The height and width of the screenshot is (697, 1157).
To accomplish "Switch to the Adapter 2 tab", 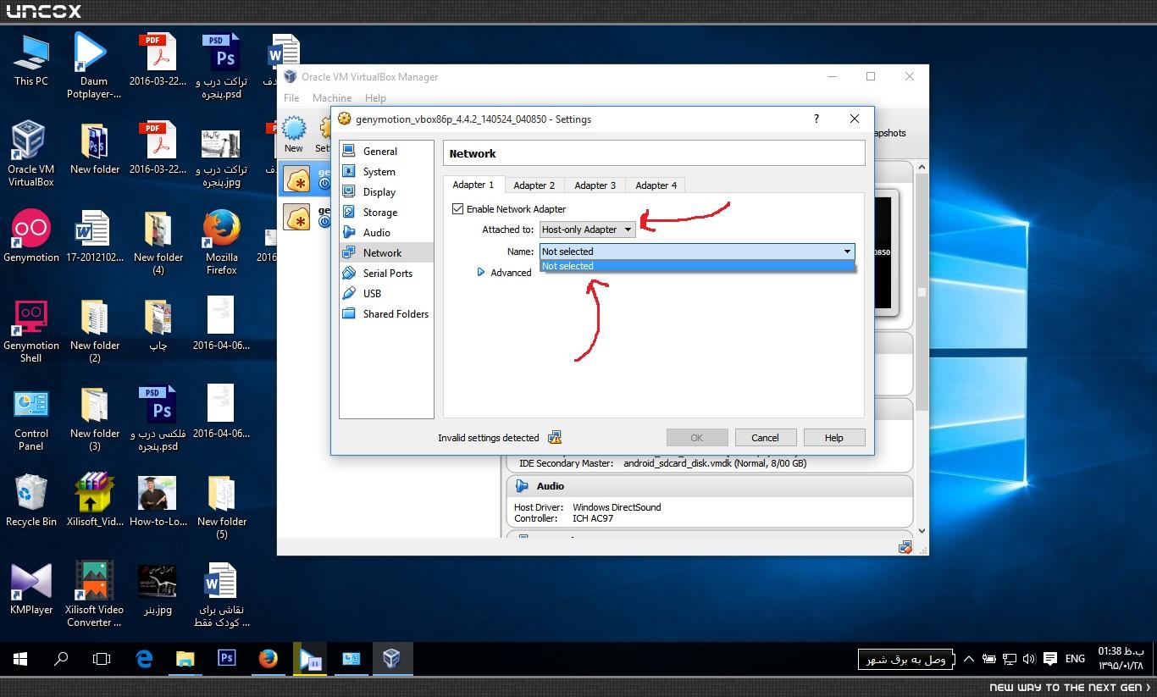I will [534, 185].
